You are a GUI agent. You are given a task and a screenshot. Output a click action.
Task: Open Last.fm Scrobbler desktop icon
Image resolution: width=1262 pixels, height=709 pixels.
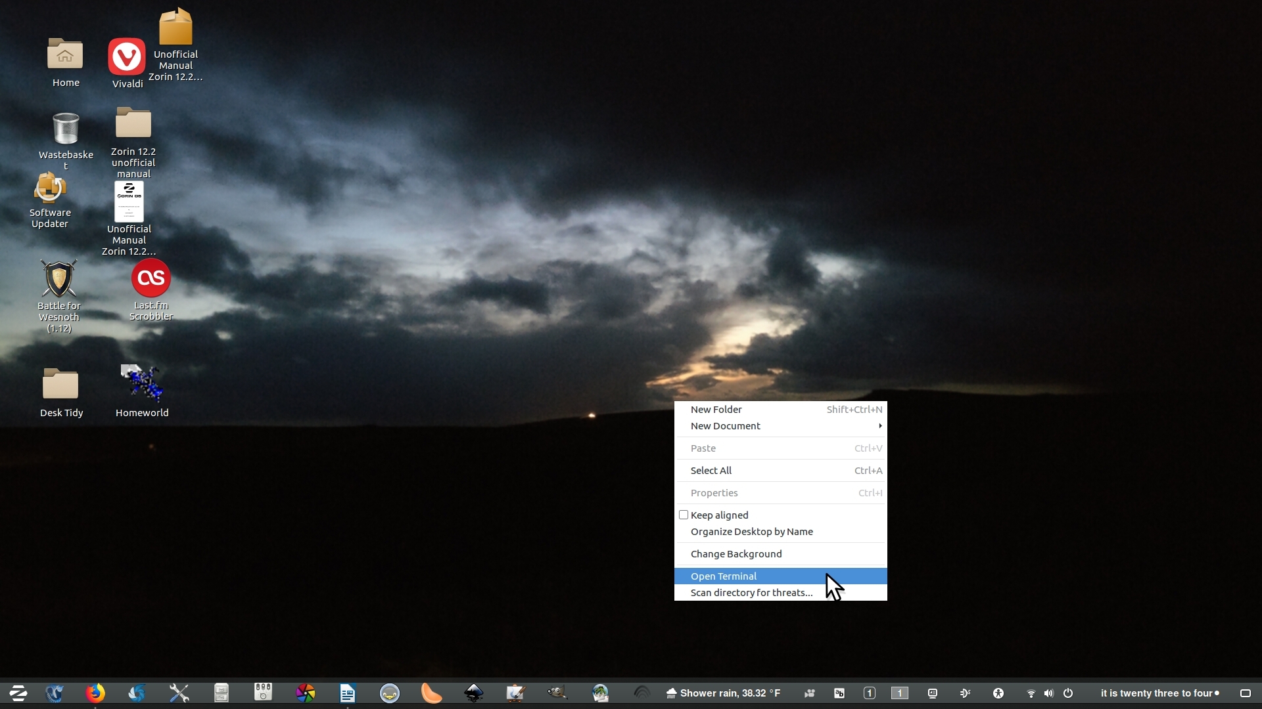[x=151, y=279]
